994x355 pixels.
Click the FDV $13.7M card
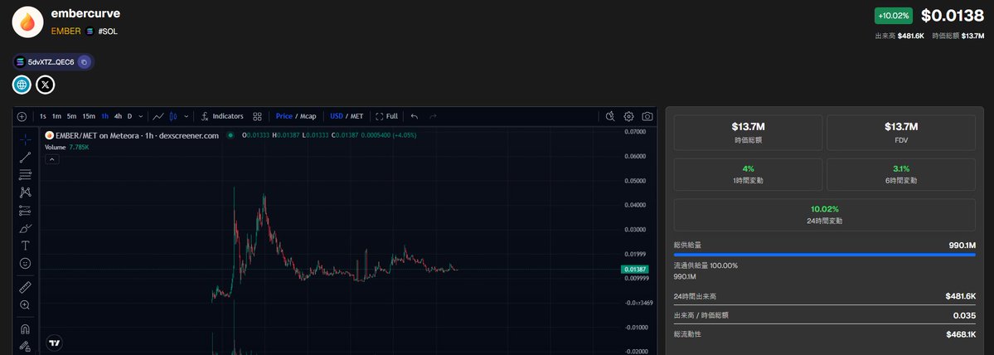point(901,133)
